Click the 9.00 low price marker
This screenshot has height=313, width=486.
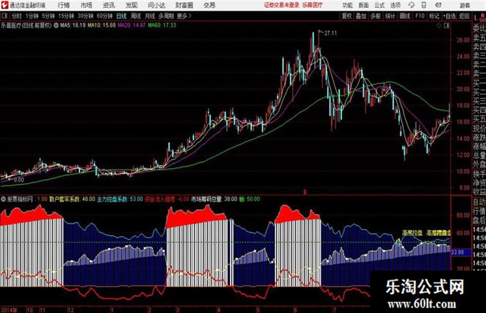[x=19, y=180]
